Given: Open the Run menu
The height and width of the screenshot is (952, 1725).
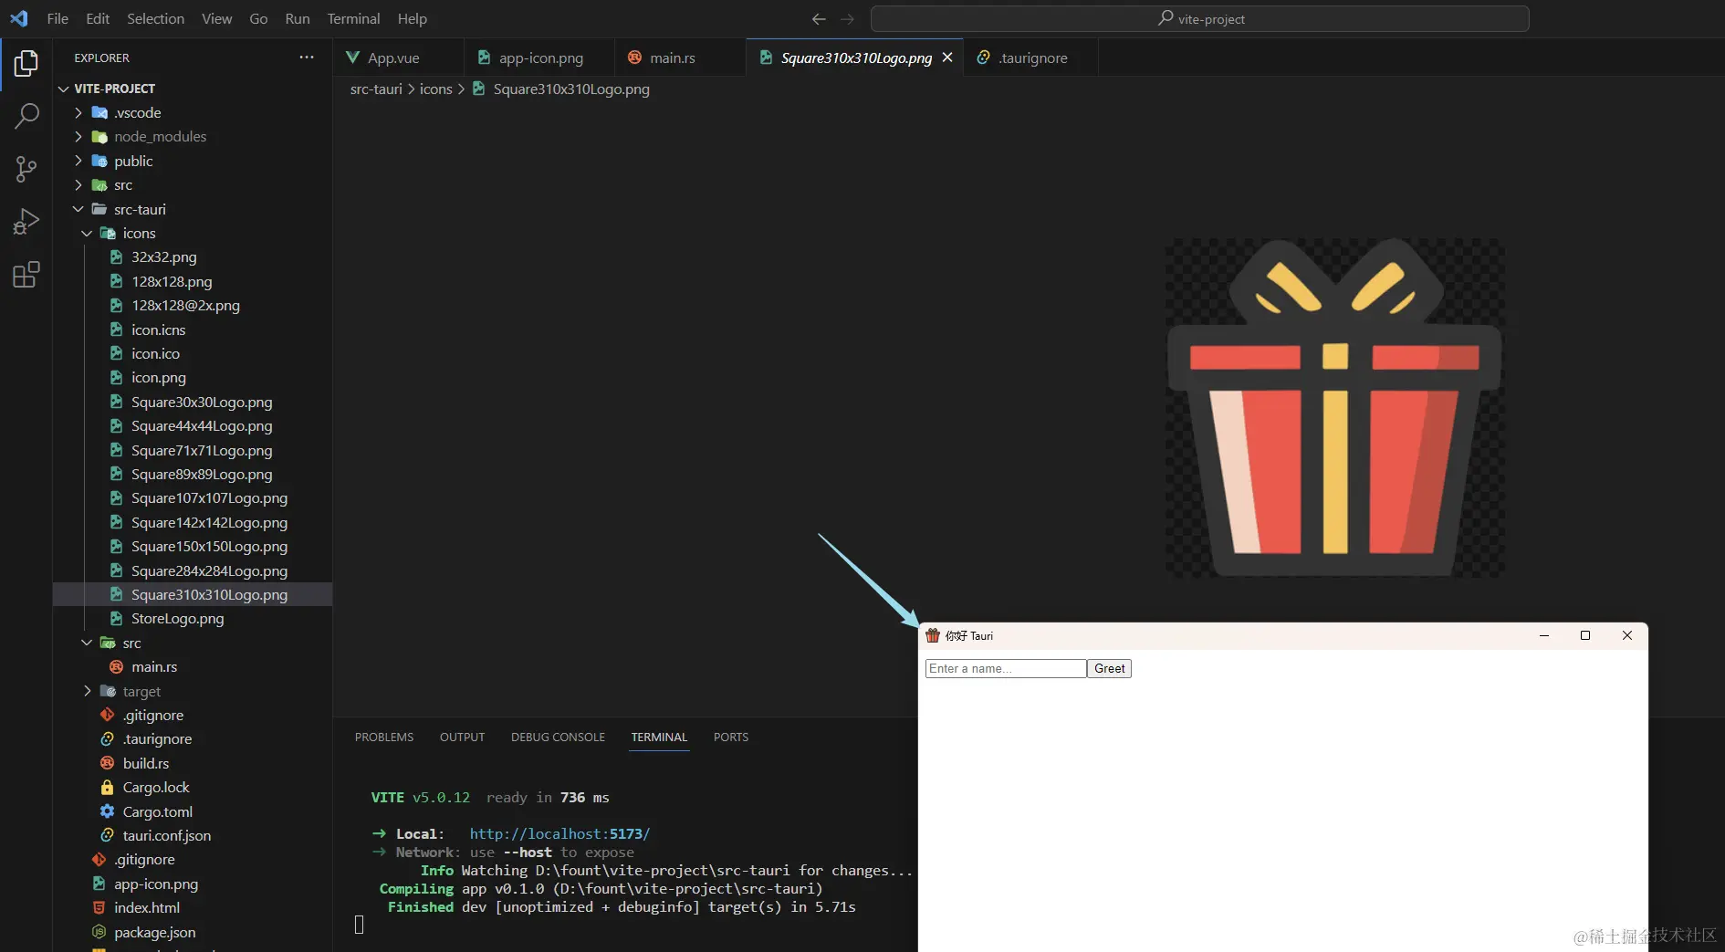Looking at the screenshot, I should click(298, 18).
